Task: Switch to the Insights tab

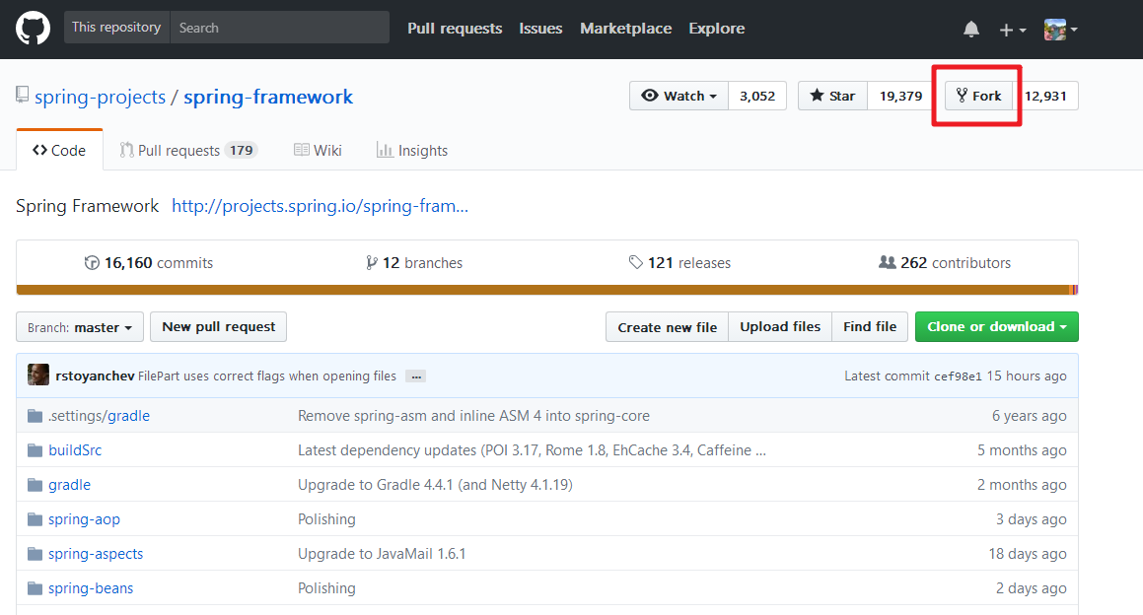Action: pos(412,150)
